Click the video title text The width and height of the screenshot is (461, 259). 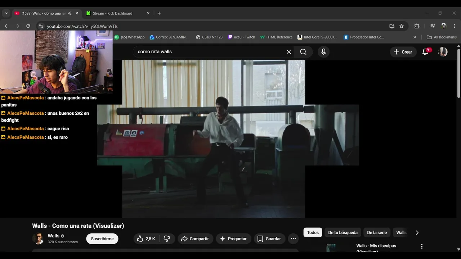pyautogui.click(x=78, y=226)
